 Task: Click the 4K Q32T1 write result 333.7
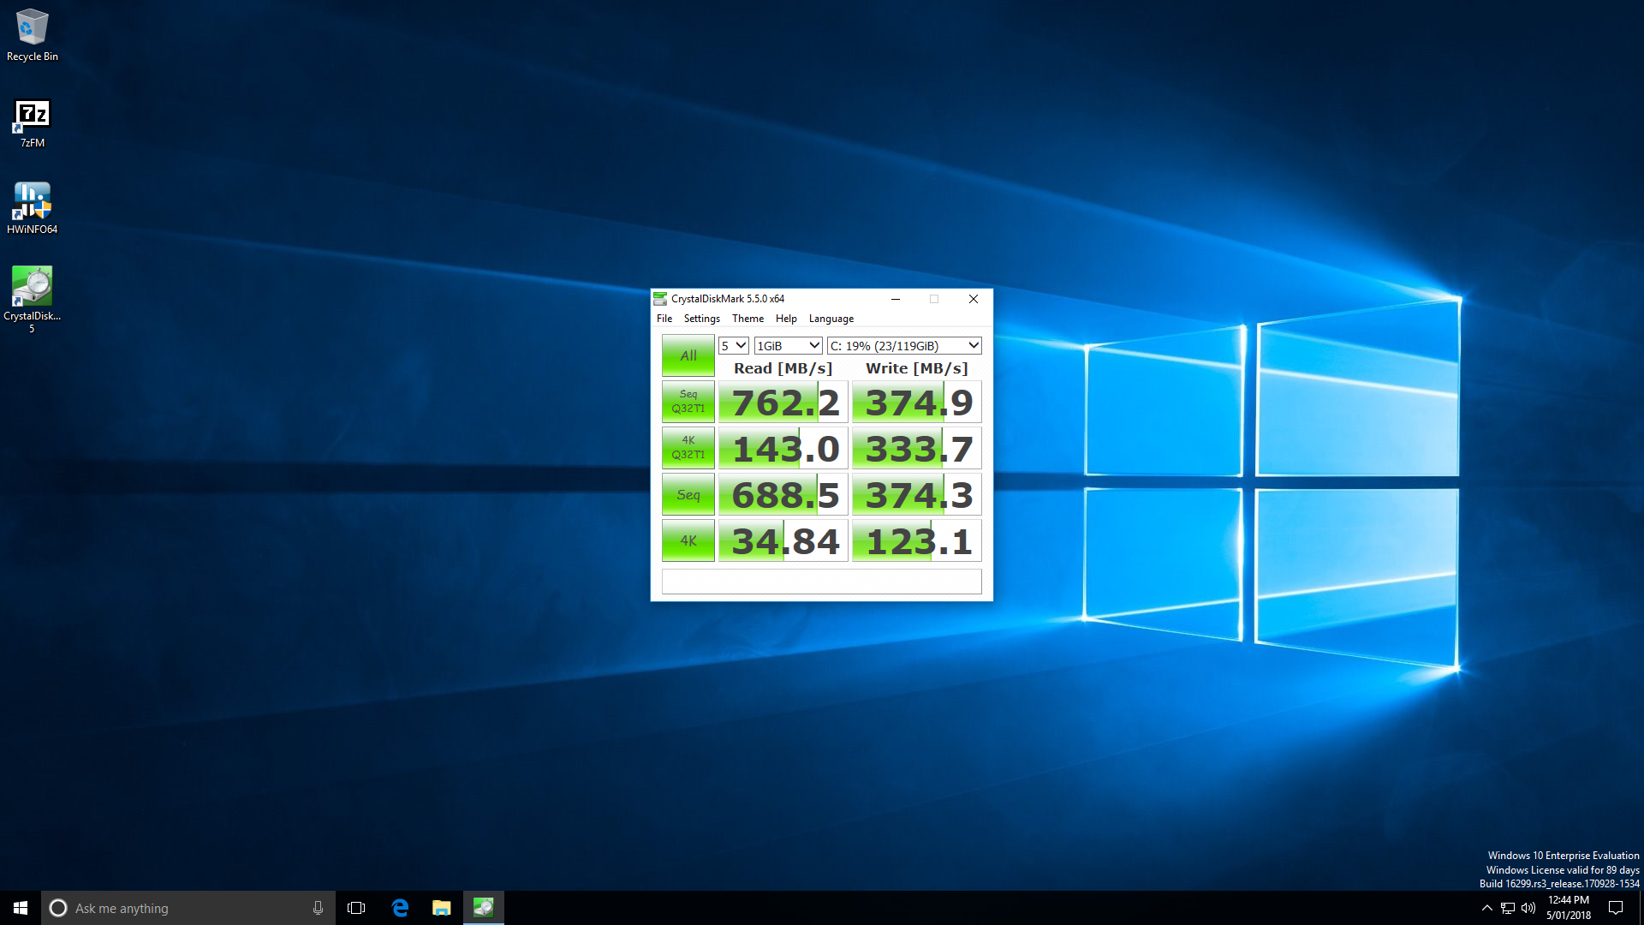pos(917,449)
